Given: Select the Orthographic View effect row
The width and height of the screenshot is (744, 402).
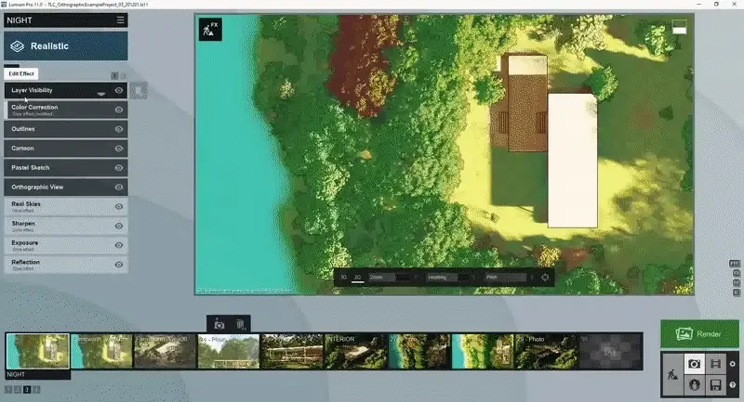Looking at the screenshot, I should [x=66, y=187].
